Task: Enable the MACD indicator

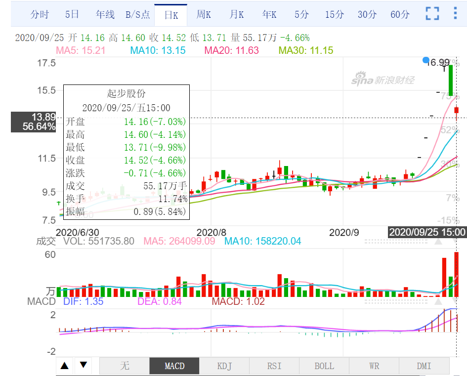Action: [x=174, y=366]
